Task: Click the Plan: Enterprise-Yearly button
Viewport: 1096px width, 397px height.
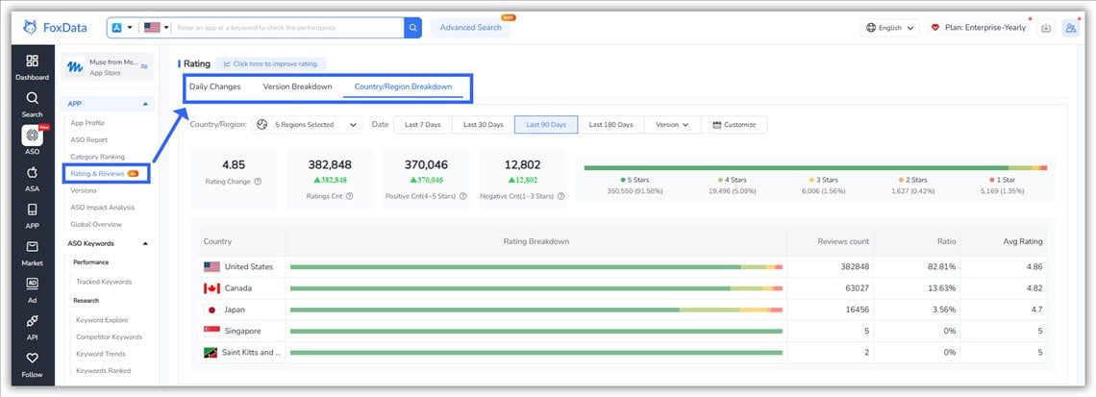Action: (x=978, y=28)
